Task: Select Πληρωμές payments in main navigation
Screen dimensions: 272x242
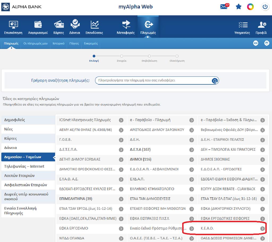Action: pos(148,27)
